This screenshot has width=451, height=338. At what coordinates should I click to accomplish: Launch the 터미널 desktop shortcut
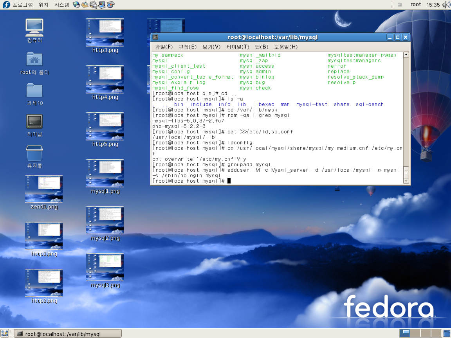point(34,122)
